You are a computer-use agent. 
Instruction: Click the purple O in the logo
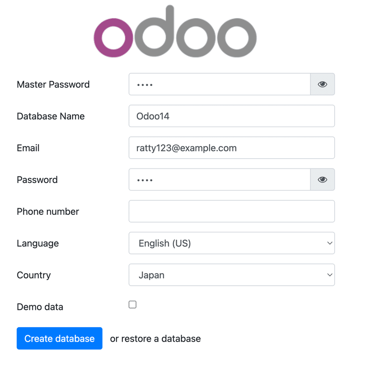[113, 38]
